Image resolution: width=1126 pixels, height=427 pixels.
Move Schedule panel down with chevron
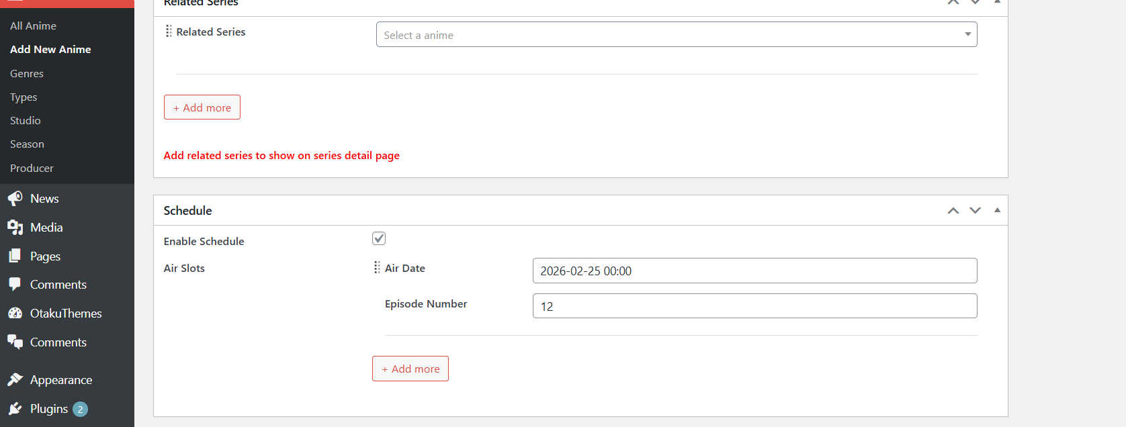pos(975,211)
